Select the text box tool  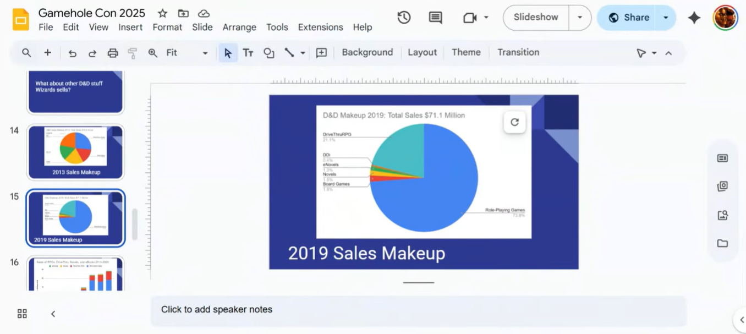pos(248,53)
